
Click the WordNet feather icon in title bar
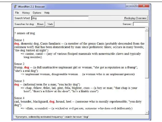pos(15,7)
